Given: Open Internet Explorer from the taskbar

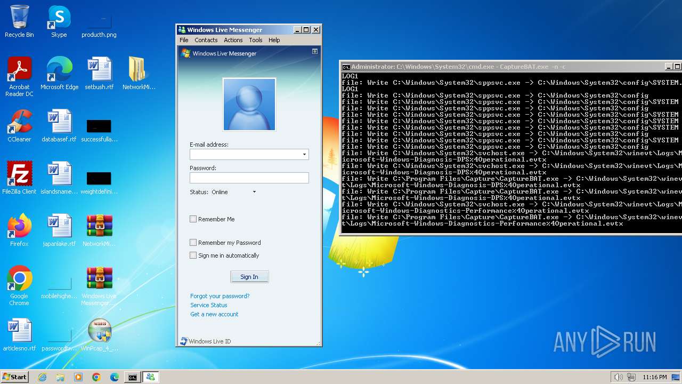Looking at the screenshot, I should pyautogui.click(x=42, y=377).
